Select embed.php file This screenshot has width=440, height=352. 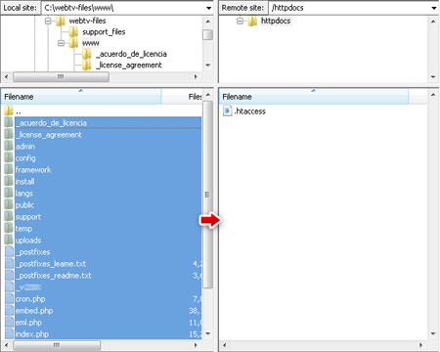102,311
